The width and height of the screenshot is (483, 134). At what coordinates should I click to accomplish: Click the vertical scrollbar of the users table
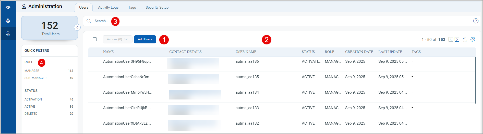[476, 80]
